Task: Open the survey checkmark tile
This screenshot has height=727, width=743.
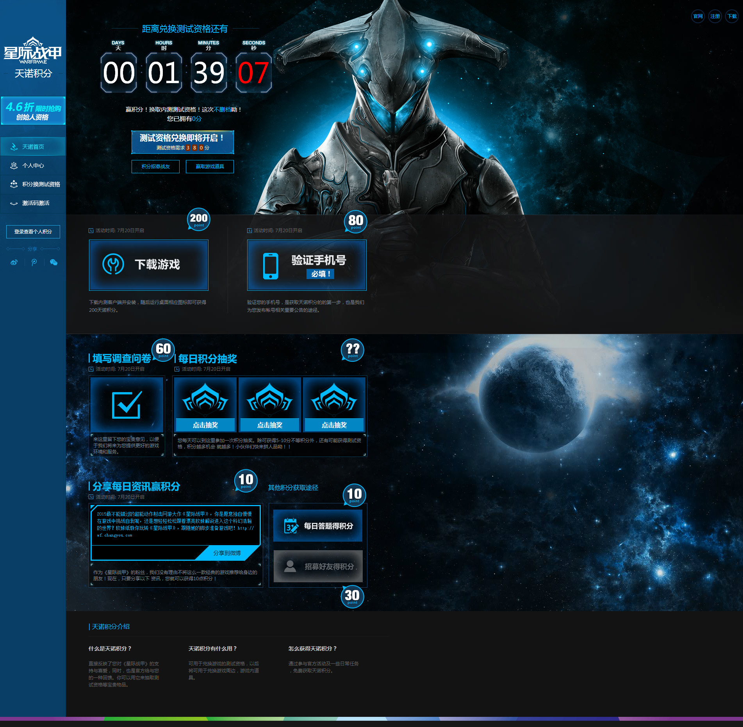Action: tap(127, 405)
